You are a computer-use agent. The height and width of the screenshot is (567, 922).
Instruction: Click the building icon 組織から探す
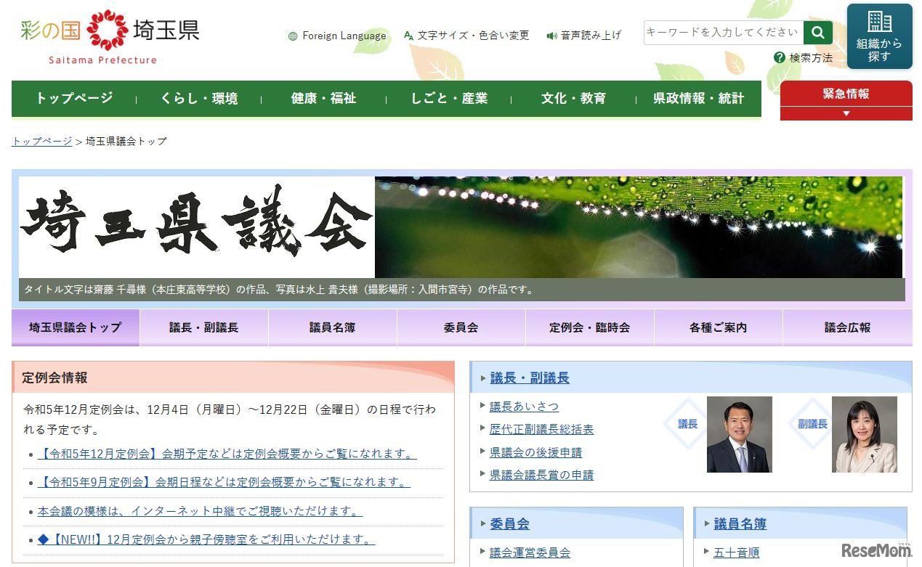879,36
